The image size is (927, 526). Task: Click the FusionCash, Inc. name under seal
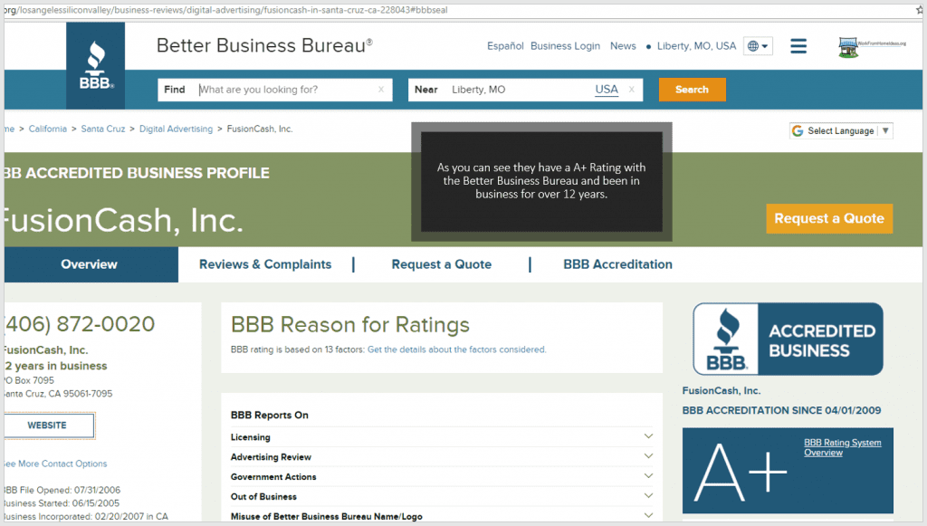pyautogui.click(x=722, y=391)
